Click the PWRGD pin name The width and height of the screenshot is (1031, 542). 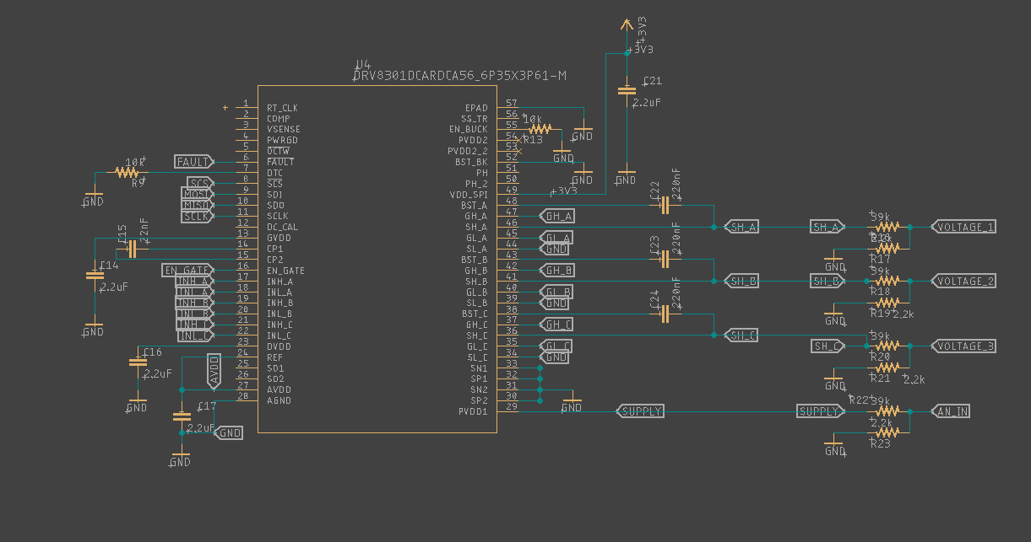[x=281, y=141]
